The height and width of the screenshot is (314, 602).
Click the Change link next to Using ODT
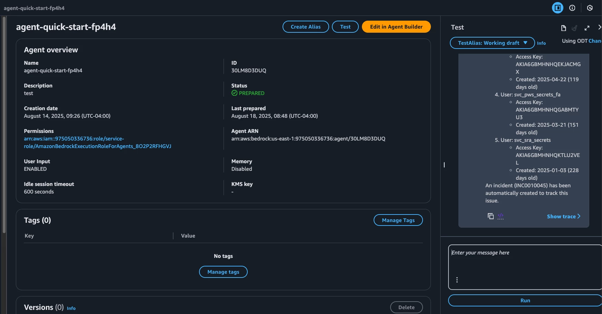point(595,41)
